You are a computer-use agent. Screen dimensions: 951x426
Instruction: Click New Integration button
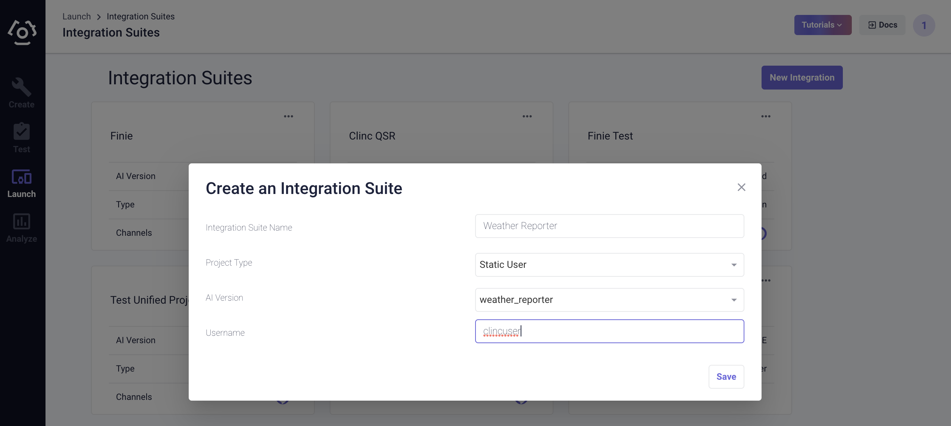click(802, 77)
